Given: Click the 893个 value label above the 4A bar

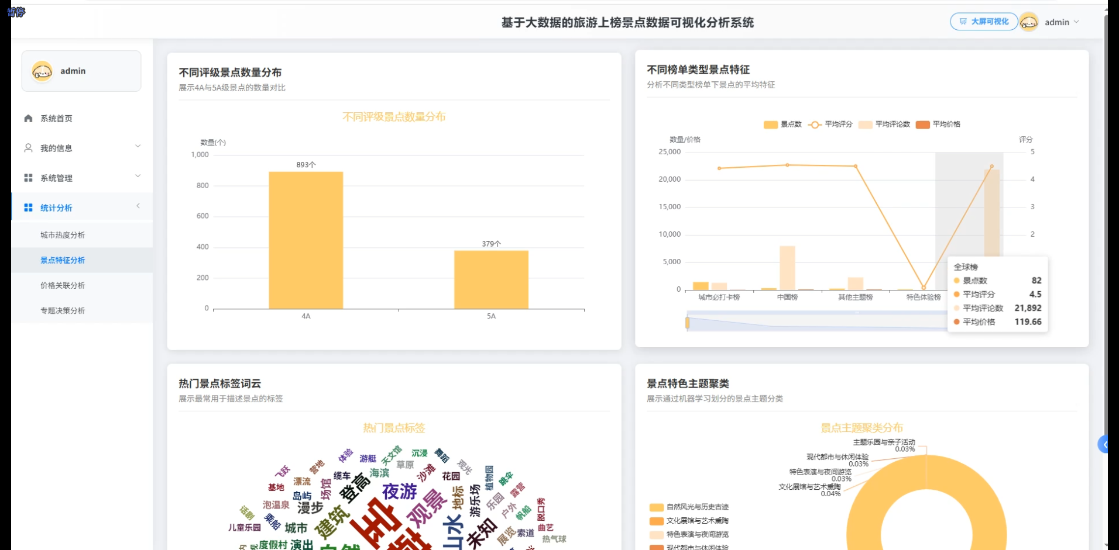Looking at the screenshot, I should pyautogui.click(x=306, y=165).
